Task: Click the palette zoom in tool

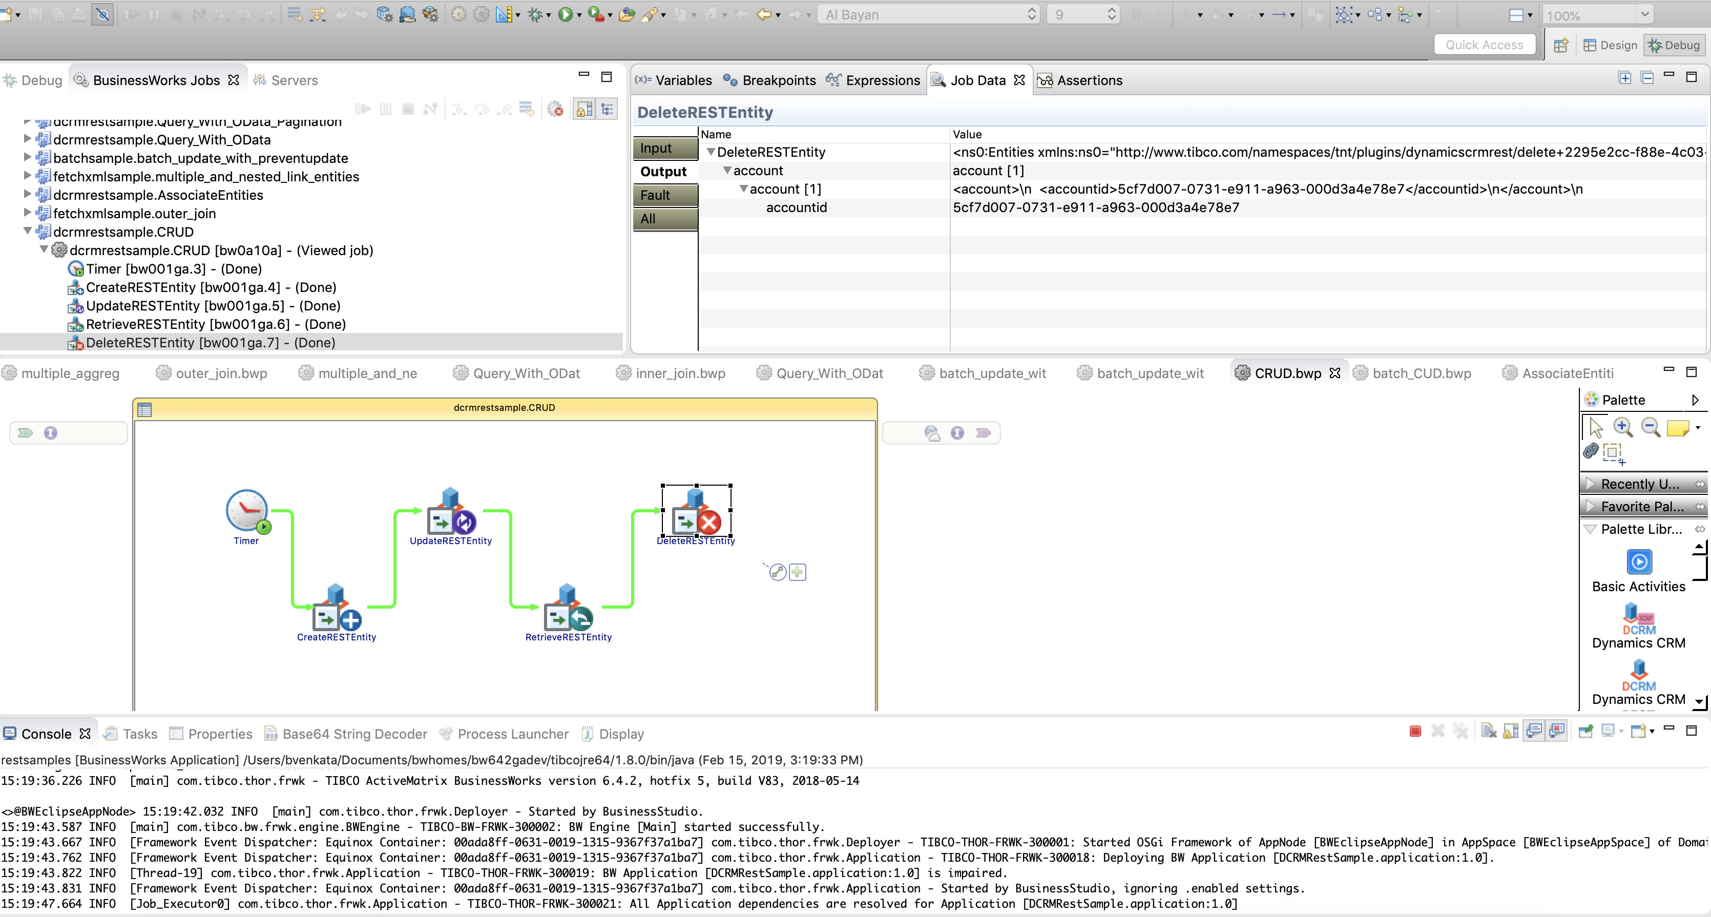Action: pyautogui.click(x=1623, y=427)
